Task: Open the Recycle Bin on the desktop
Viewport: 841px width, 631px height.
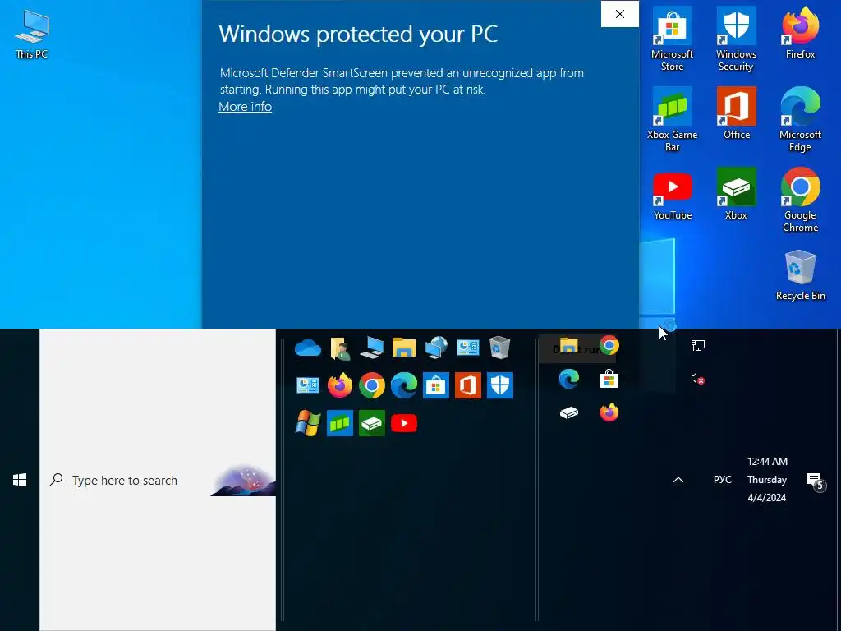Action: (x=800, y=274)
